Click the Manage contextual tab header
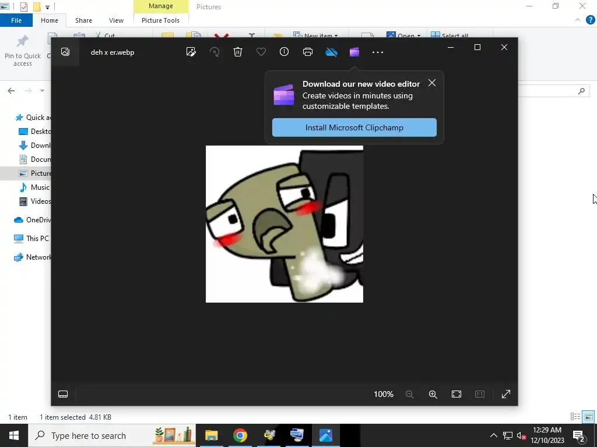This screenshot has width=597, height=447. click(x=161, y=6)
